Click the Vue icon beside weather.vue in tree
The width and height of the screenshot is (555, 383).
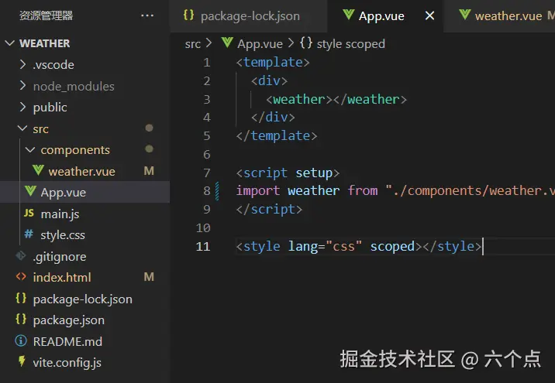38,171
